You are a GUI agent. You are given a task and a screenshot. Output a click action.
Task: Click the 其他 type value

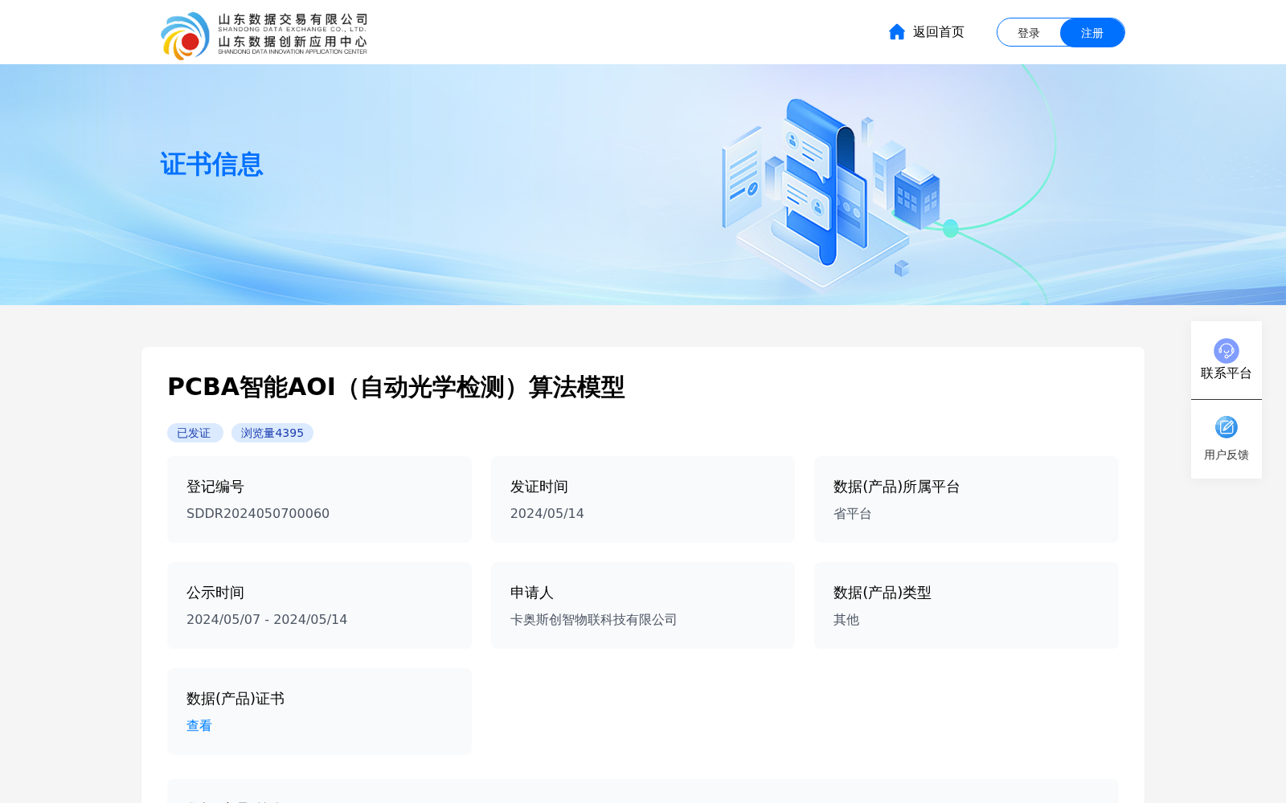(846, 620)
